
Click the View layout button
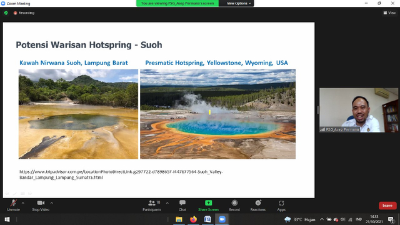[x=389, y=12]
